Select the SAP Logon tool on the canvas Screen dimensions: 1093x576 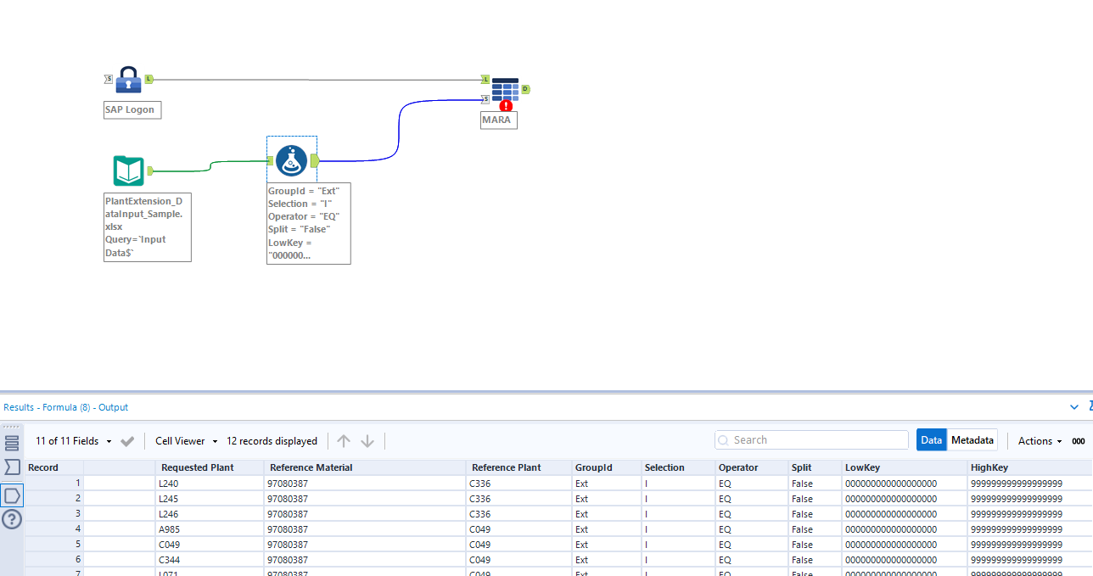click(127, 79)
